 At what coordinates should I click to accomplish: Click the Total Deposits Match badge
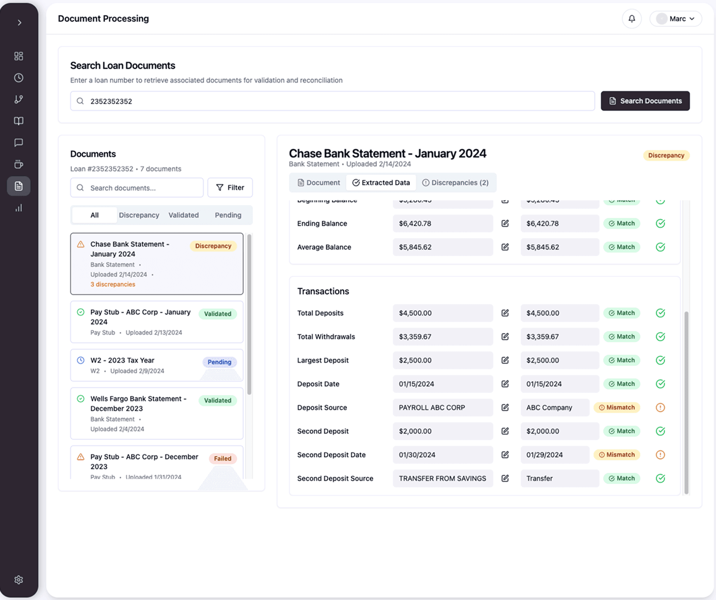coord(622,313)
